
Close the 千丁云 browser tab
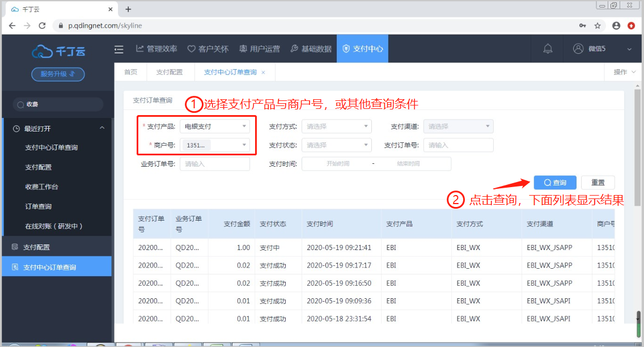(x=111, y=9)
